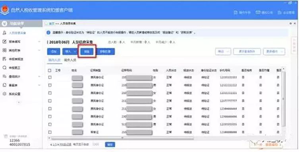
Task: Check the row with phone 12322222222
Action: [50, 85]
